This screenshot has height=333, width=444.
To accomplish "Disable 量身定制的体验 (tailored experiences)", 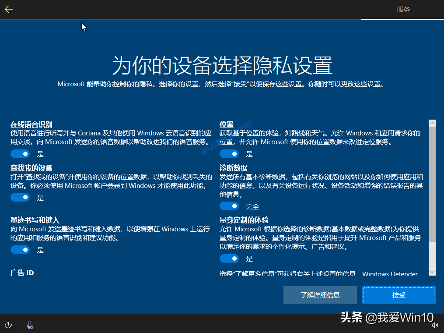I will [229, 259].
